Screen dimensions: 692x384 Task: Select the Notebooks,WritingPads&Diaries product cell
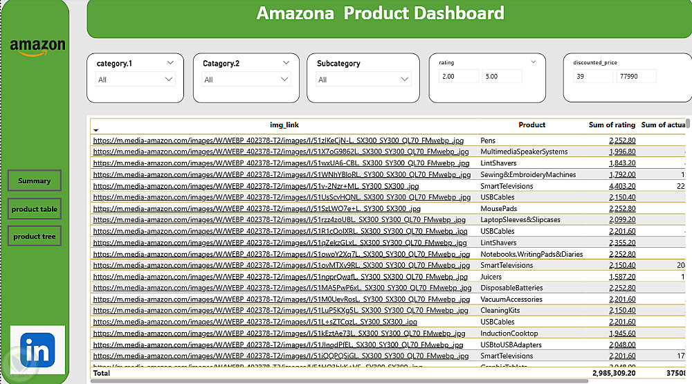tap(531, 254)
